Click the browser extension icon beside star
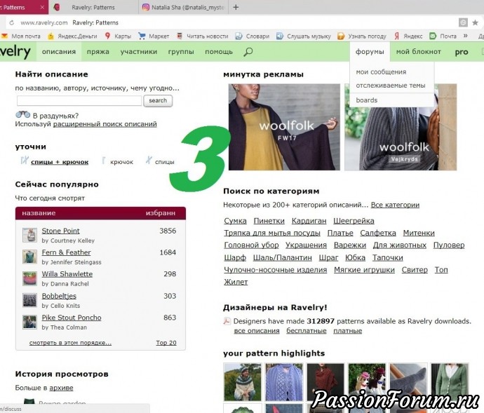The image size is (484, 413). point(463,22)
